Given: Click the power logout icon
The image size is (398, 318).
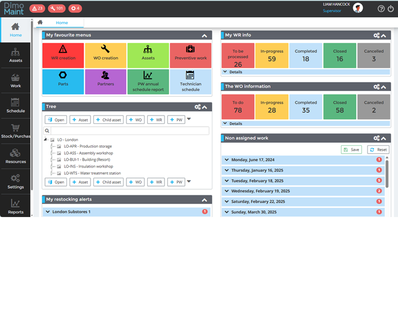Looking at the screenshot, I should 391,9.
